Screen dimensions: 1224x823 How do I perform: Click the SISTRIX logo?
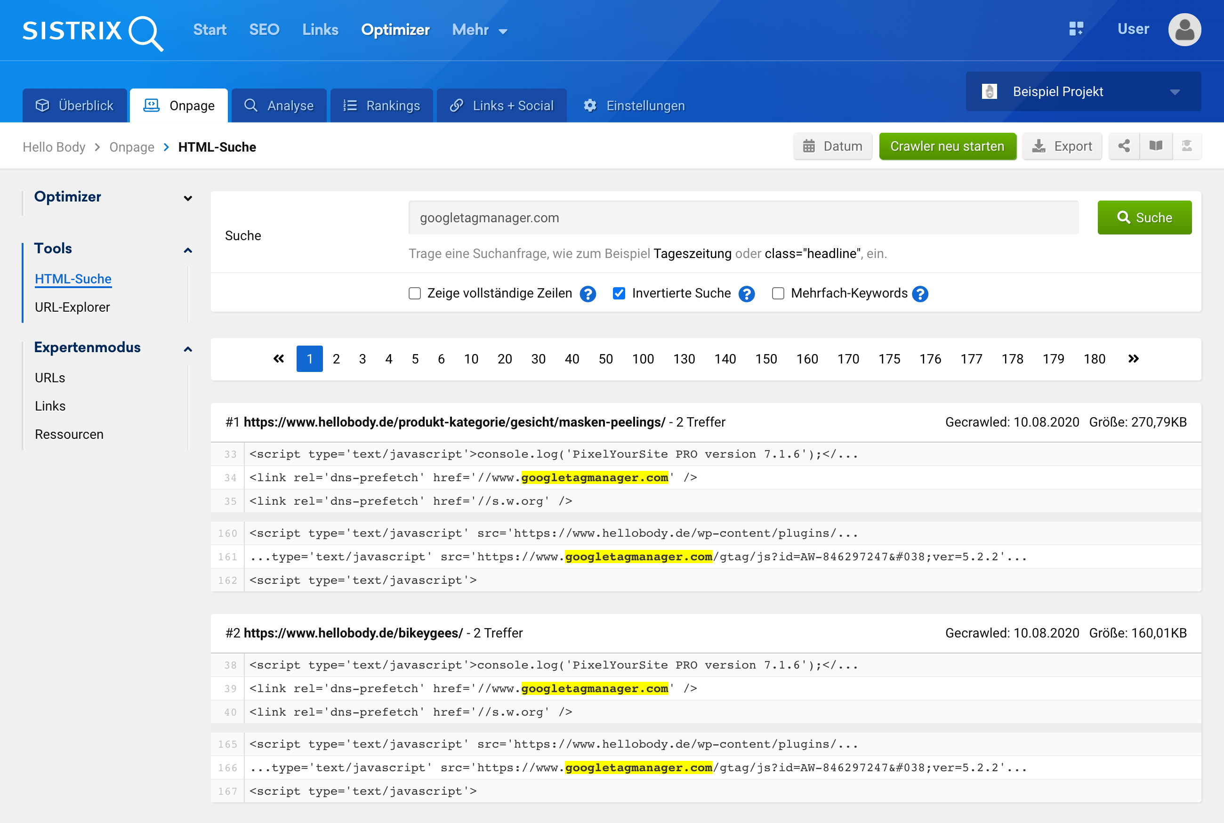(92, 32)
